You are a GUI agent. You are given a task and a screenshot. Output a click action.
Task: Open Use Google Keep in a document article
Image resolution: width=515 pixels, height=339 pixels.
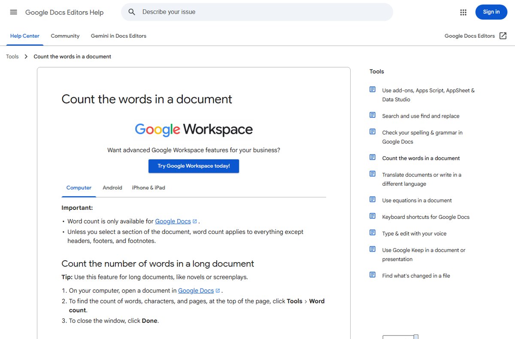click(424, 254)
